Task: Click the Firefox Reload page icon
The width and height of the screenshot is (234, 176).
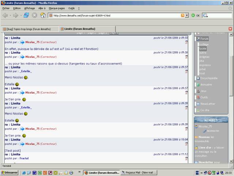Action: 26,15
